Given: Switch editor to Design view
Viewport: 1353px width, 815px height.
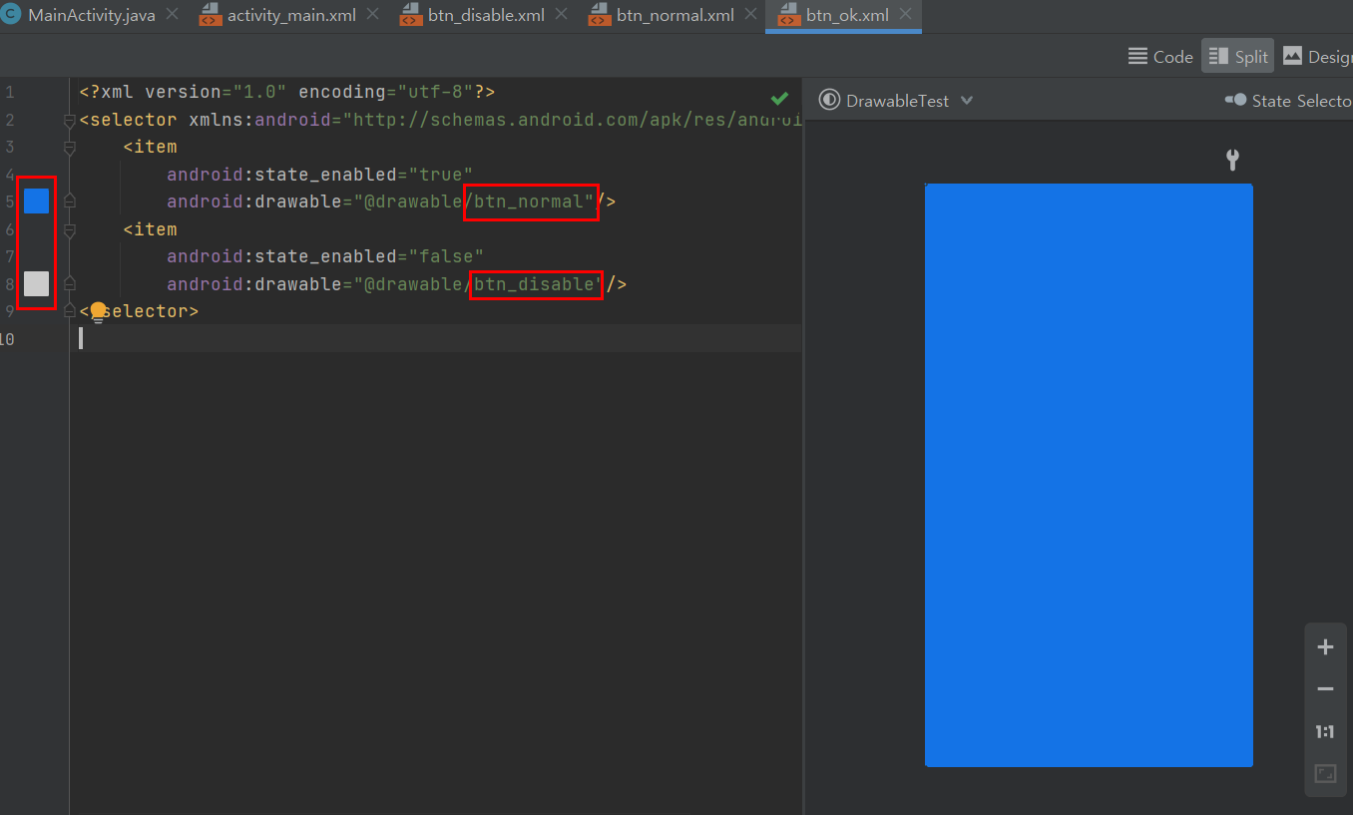Looking at the screenshot, I should tap(1316, 57).
